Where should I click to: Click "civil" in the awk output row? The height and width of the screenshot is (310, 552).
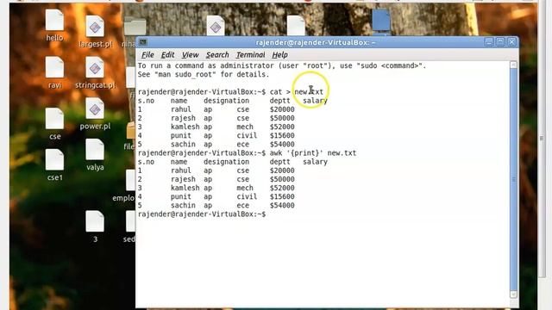[x=247, y=196]
